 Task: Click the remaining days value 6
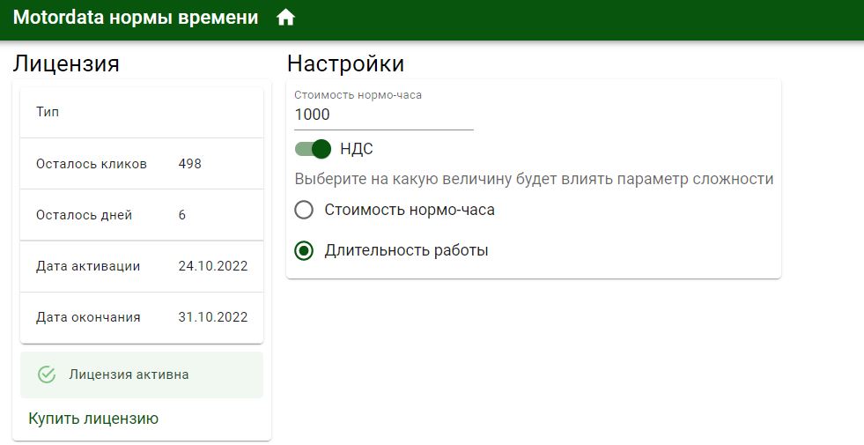182,215
